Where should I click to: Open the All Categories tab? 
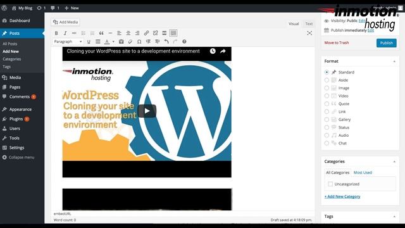[337, 172]
